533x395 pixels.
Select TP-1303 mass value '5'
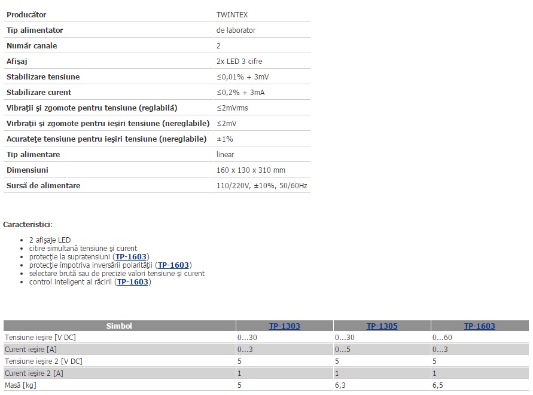[x=239, y=385]
